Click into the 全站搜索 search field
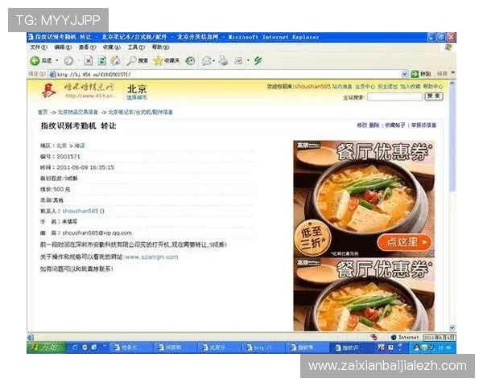This screenshot has width=483, height=386. click(x=395, y=96)
